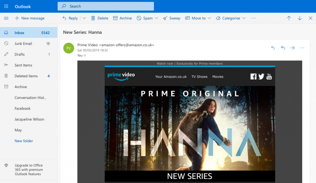Image resolution: width=316 pixels, height=183 pixels.
Task: Click inside the Search field
Action: coord(106,6)
